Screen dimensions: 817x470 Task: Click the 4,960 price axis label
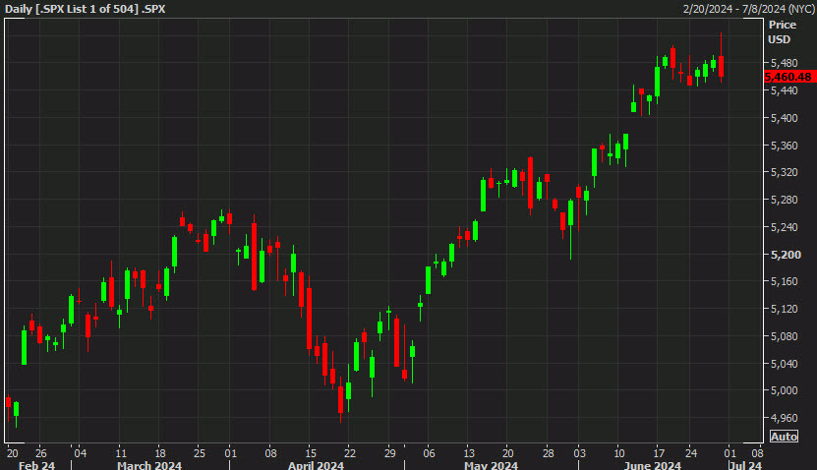coord(783,418)
